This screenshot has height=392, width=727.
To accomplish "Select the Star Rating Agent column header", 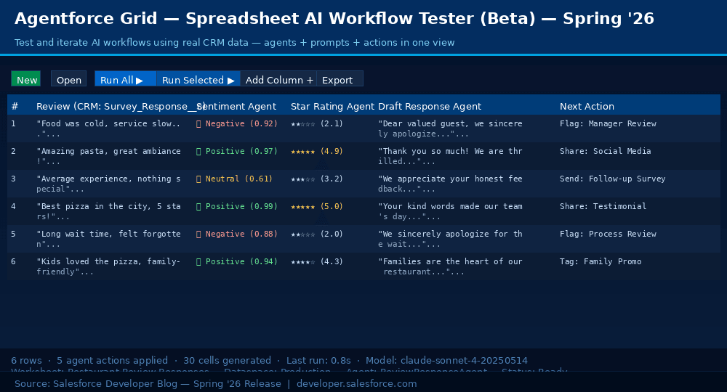I will (x=332, y=107).
